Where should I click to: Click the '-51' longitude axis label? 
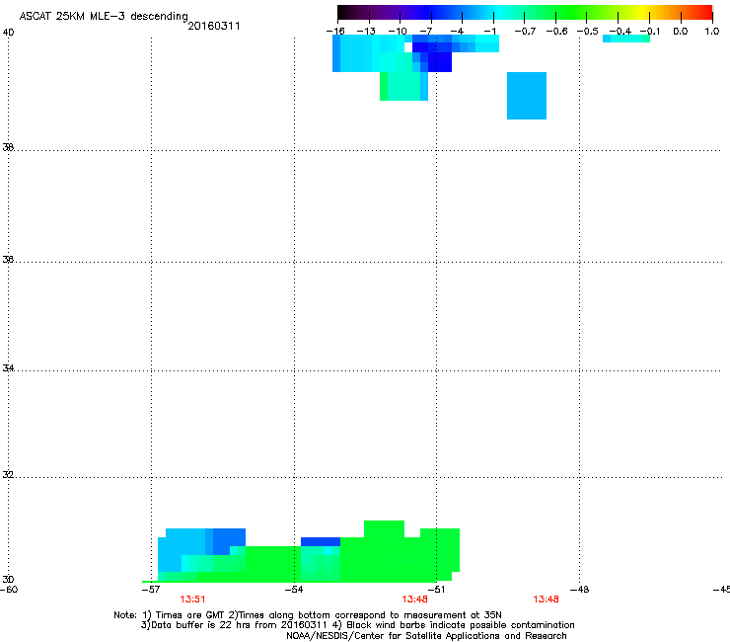[x=436, y=590]
